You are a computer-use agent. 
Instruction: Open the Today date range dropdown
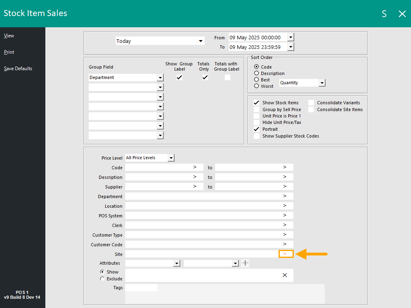(x=201, y=41)
